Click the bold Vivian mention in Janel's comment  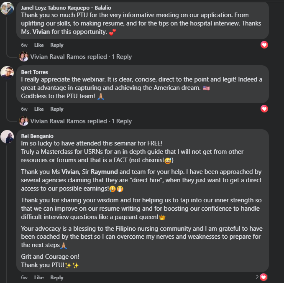coord(41,31)
